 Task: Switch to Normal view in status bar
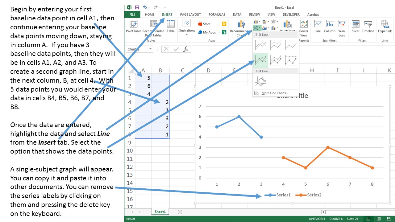pos(368,219)
